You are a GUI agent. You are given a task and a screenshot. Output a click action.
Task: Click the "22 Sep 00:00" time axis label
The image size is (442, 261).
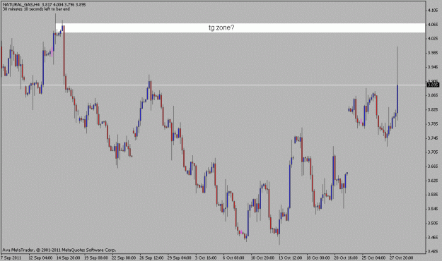(x=124, y=257)
